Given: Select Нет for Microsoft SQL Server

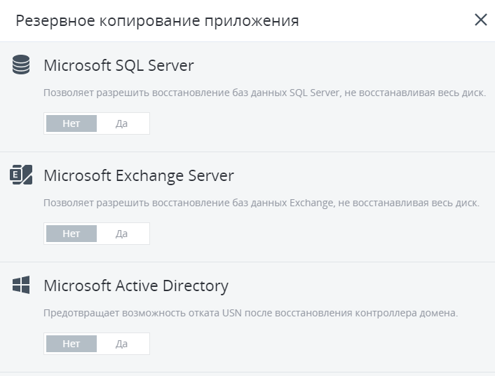Looking at the screenshot, I should tap(71, 123).
